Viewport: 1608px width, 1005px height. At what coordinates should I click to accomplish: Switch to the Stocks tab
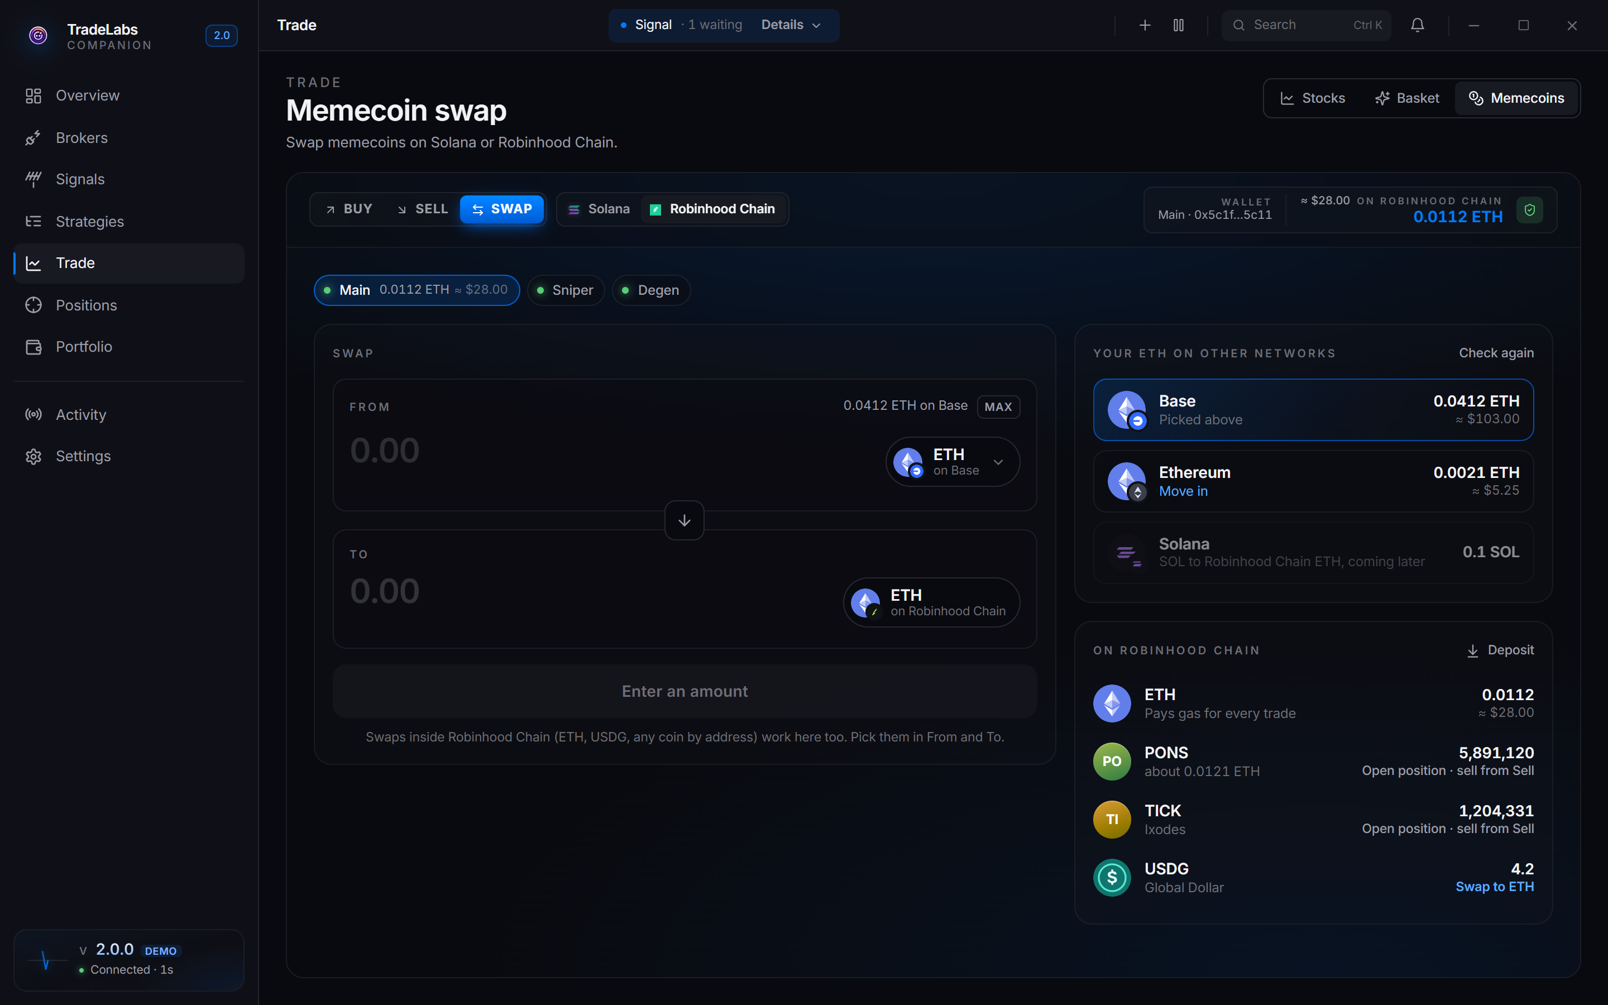[x=1313, y=98]
